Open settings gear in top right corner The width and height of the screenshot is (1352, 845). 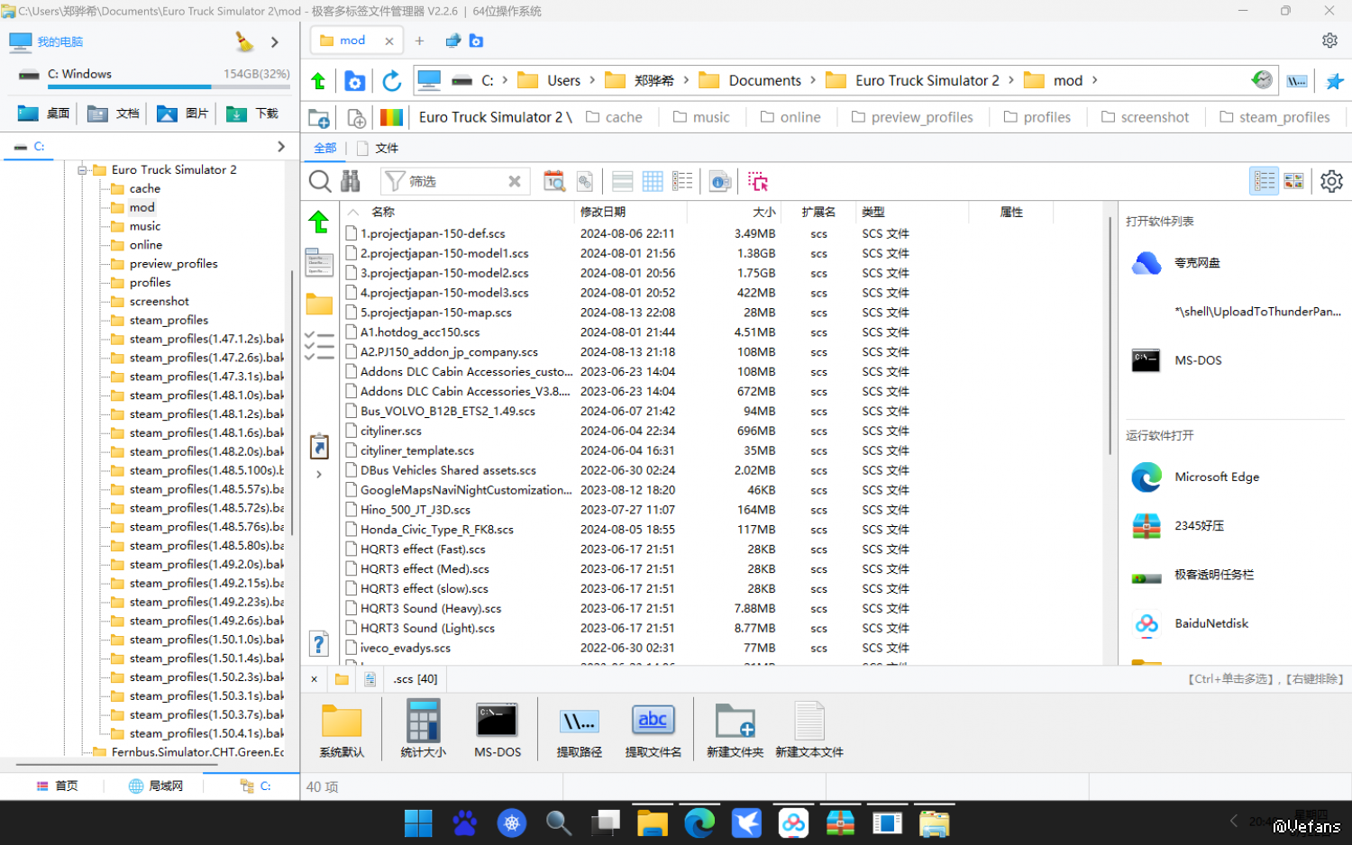coord(1329,41)
